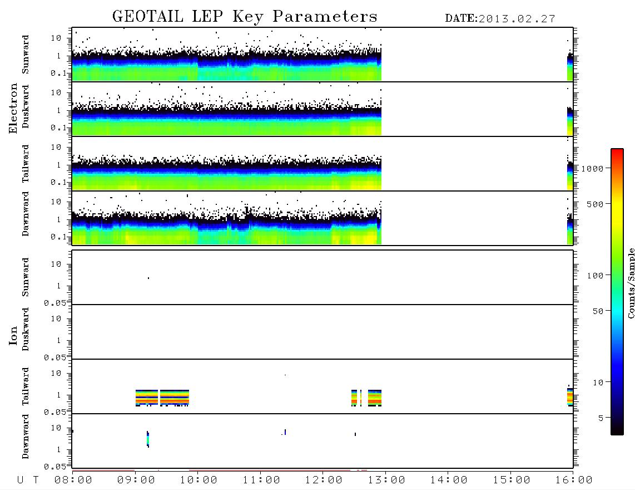Click the 08:00 time axis label
Image resolution: width=635 pixels, height=490 pixels.
[73, 481]
